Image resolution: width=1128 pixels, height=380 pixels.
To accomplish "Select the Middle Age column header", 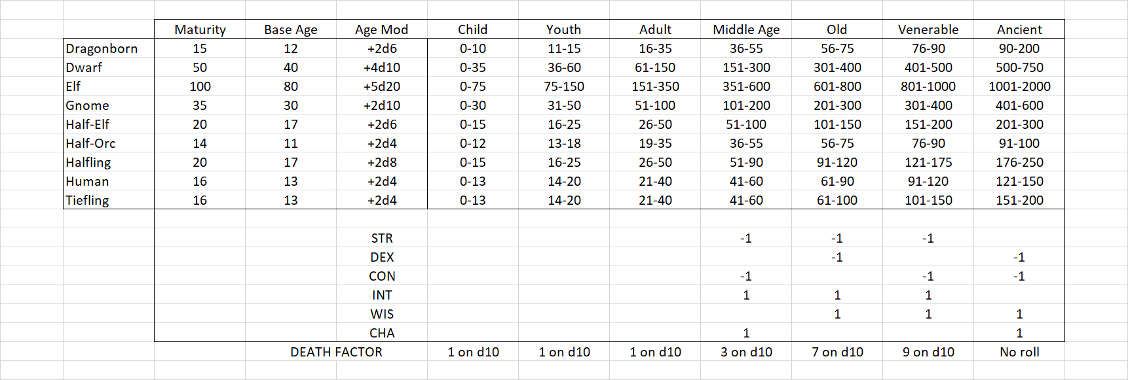I will (x=746, y=29).
